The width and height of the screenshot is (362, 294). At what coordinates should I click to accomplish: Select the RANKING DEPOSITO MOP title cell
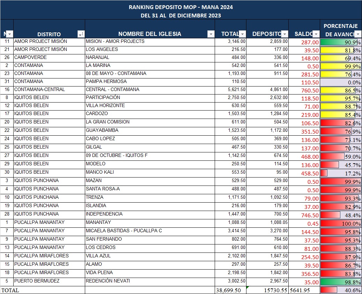[181, 7]
